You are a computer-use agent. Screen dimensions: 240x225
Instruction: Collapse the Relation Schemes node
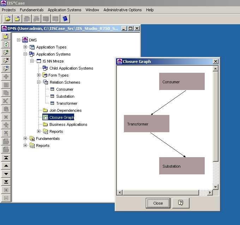coord(39,82)
